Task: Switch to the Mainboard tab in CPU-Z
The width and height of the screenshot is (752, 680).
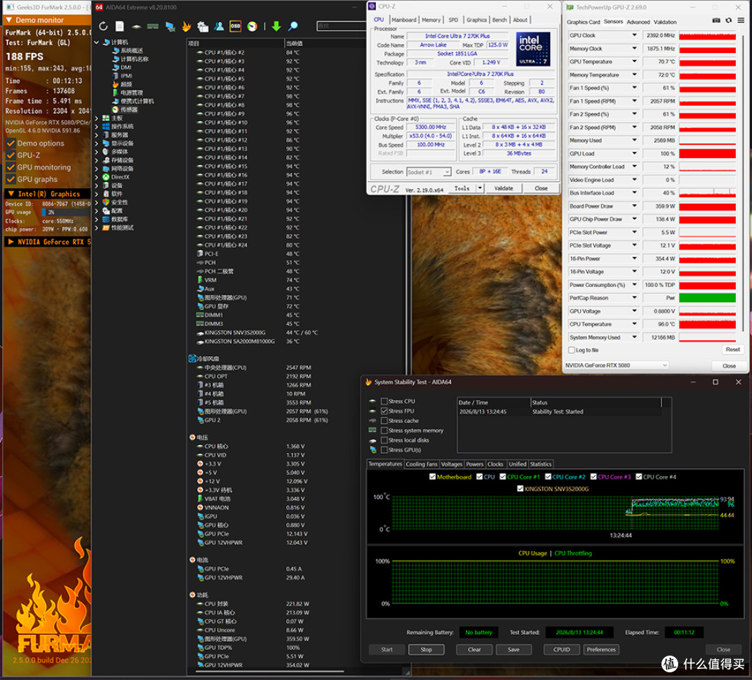Action: coord(404,20)
